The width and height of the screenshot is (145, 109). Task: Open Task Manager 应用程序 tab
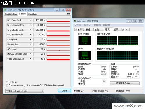(x=80, y=30)
